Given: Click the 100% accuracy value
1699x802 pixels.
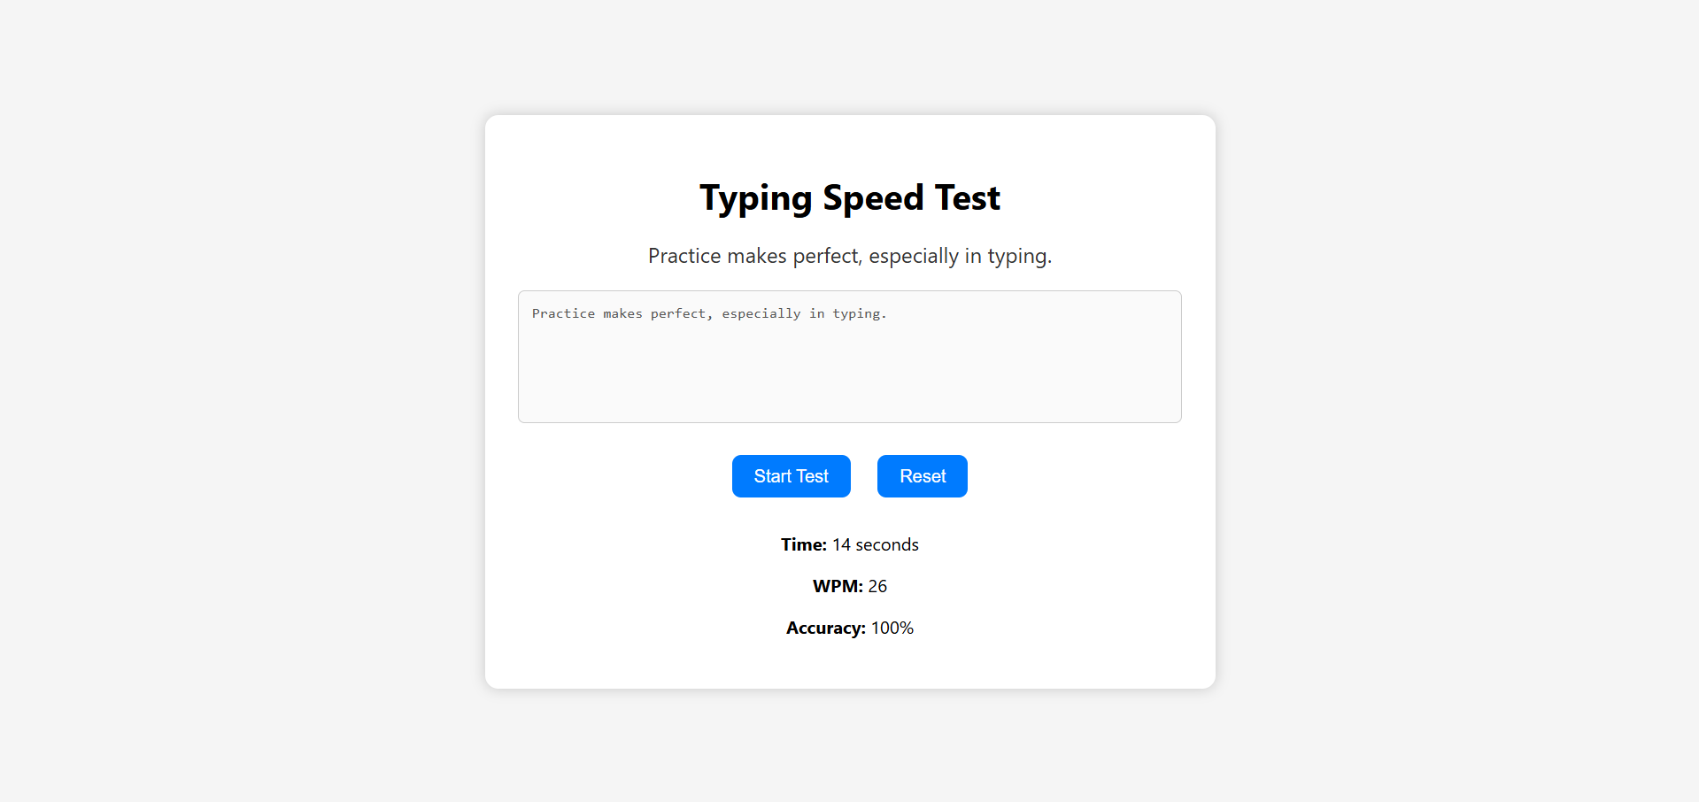Looking at the screenshot, I should (892, 628).
